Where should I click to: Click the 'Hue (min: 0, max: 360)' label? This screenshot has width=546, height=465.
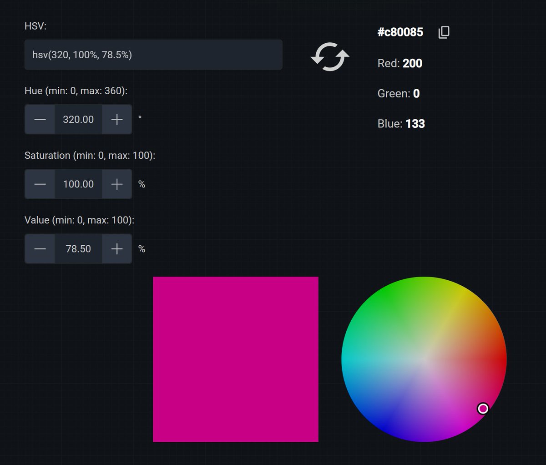76,91
